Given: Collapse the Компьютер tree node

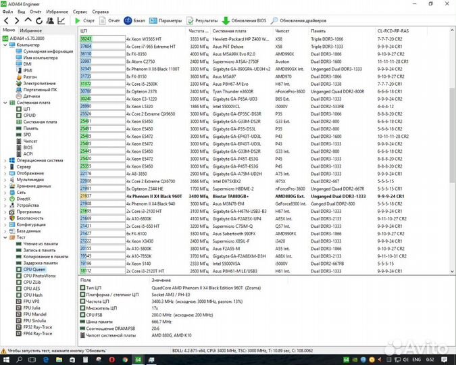Looking at the screenshot, I should pos(5,45).
